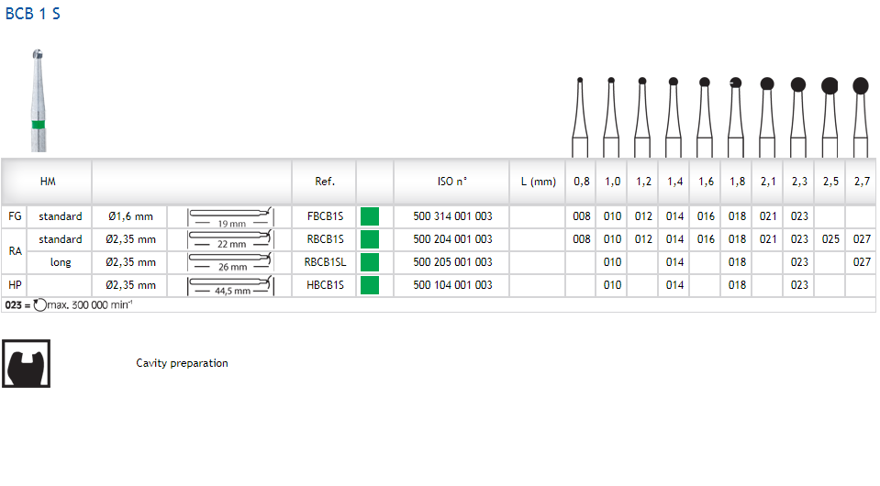Select the green swatch in the HBCB1S row

click(370, 285)
